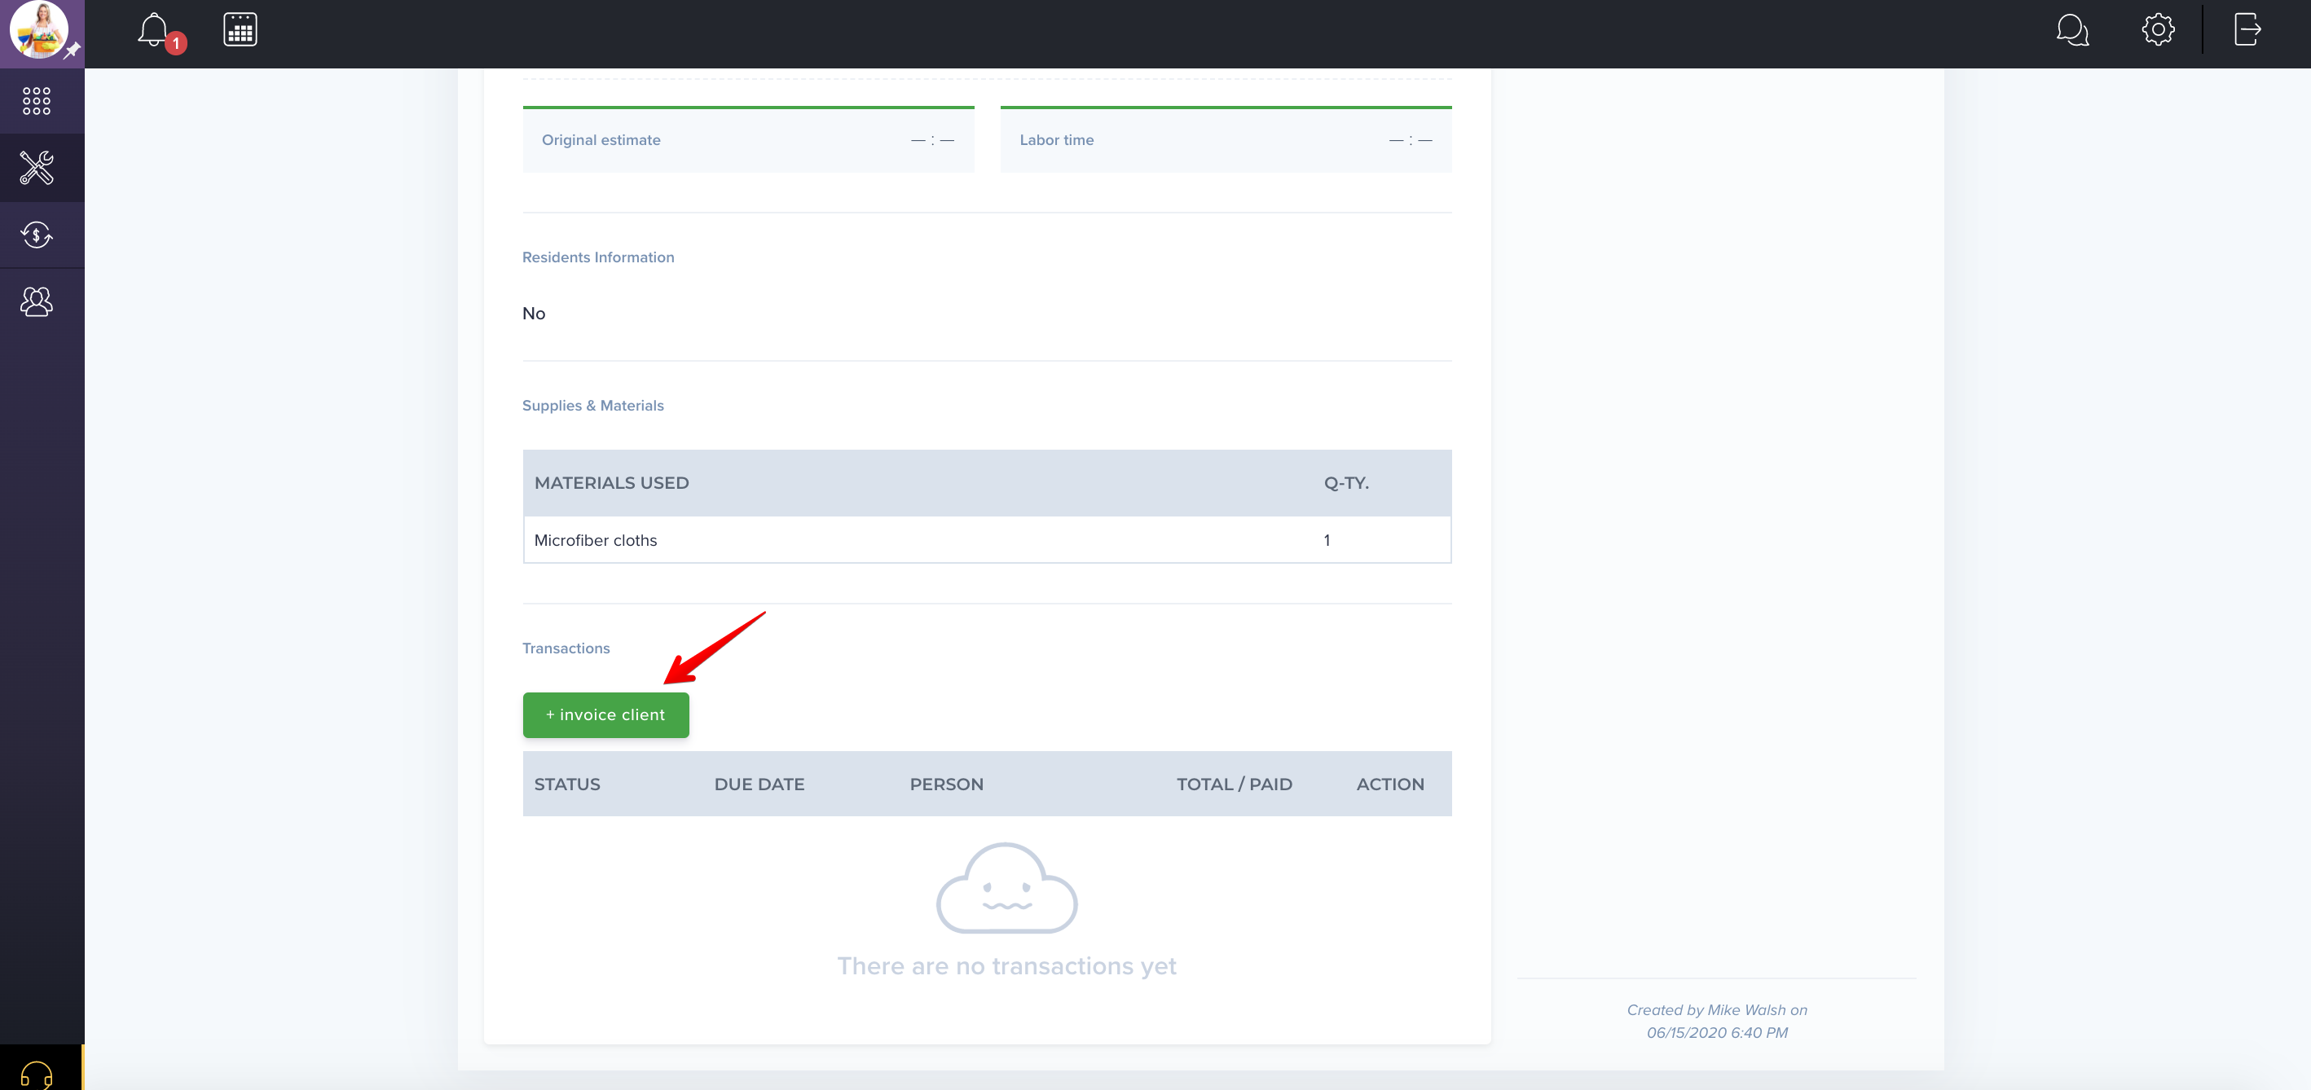Open the support headset icon
Viewport: 2311px width, 1090px height.
pyautogui.click(x=37, y=1074)
